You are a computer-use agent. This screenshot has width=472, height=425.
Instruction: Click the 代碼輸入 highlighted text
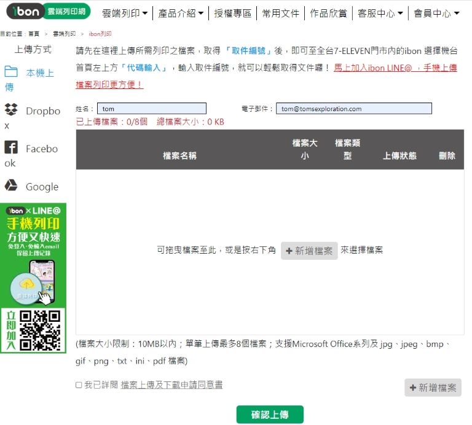coord(143,68)
